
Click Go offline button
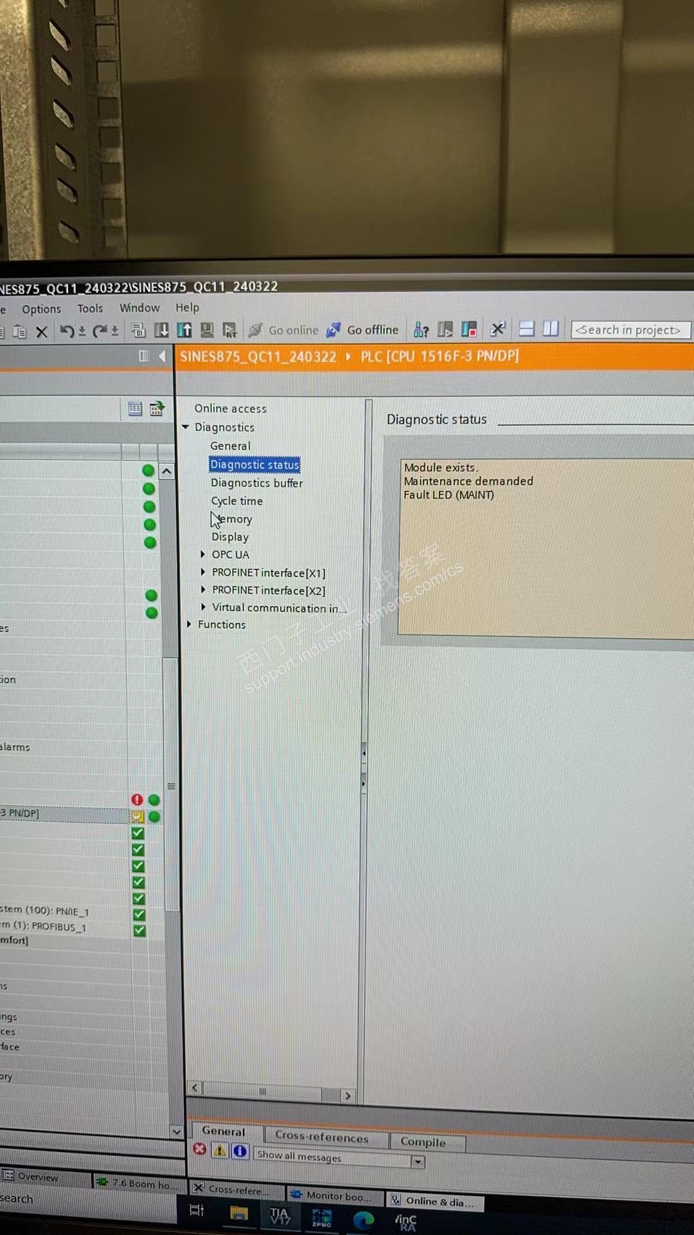pyautogui.click(x=363, y=330)
